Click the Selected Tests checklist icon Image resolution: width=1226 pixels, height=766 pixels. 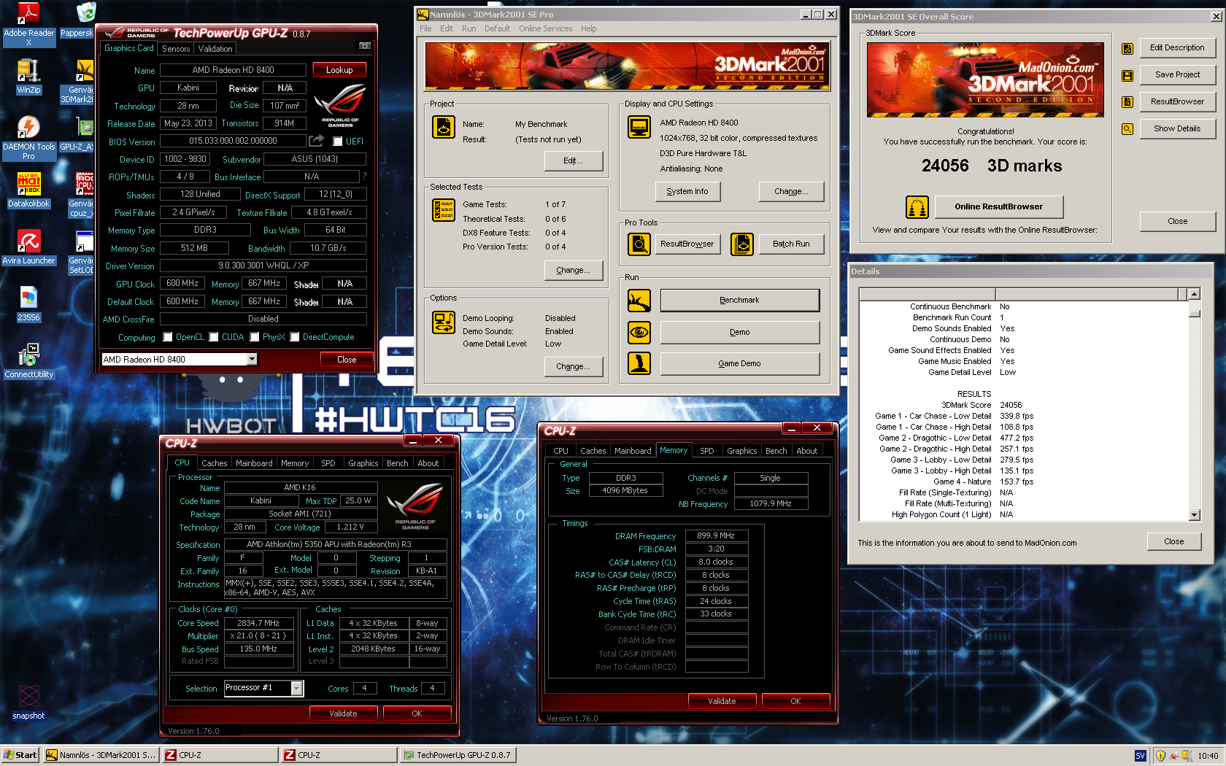click(444, 210)
